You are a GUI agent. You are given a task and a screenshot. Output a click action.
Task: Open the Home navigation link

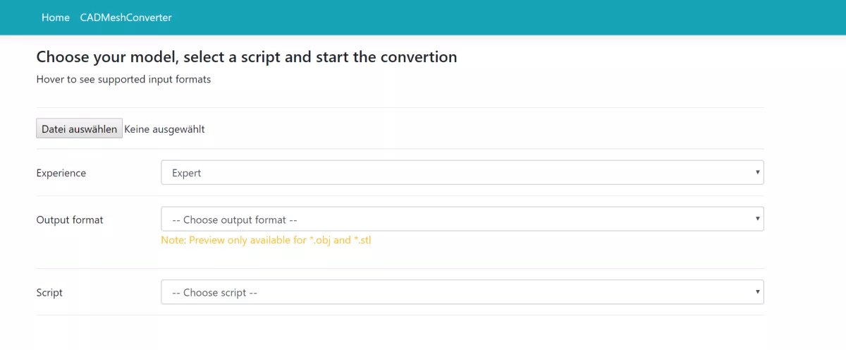56,18
